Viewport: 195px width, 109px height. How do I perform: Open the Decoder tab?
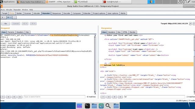tap(67, 13)
